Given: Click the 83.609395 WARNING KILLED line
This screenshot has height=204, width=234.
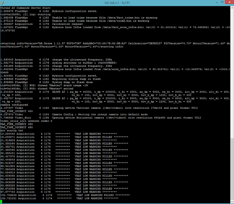Looking at the screenshot, I should (x=64, y=176).
